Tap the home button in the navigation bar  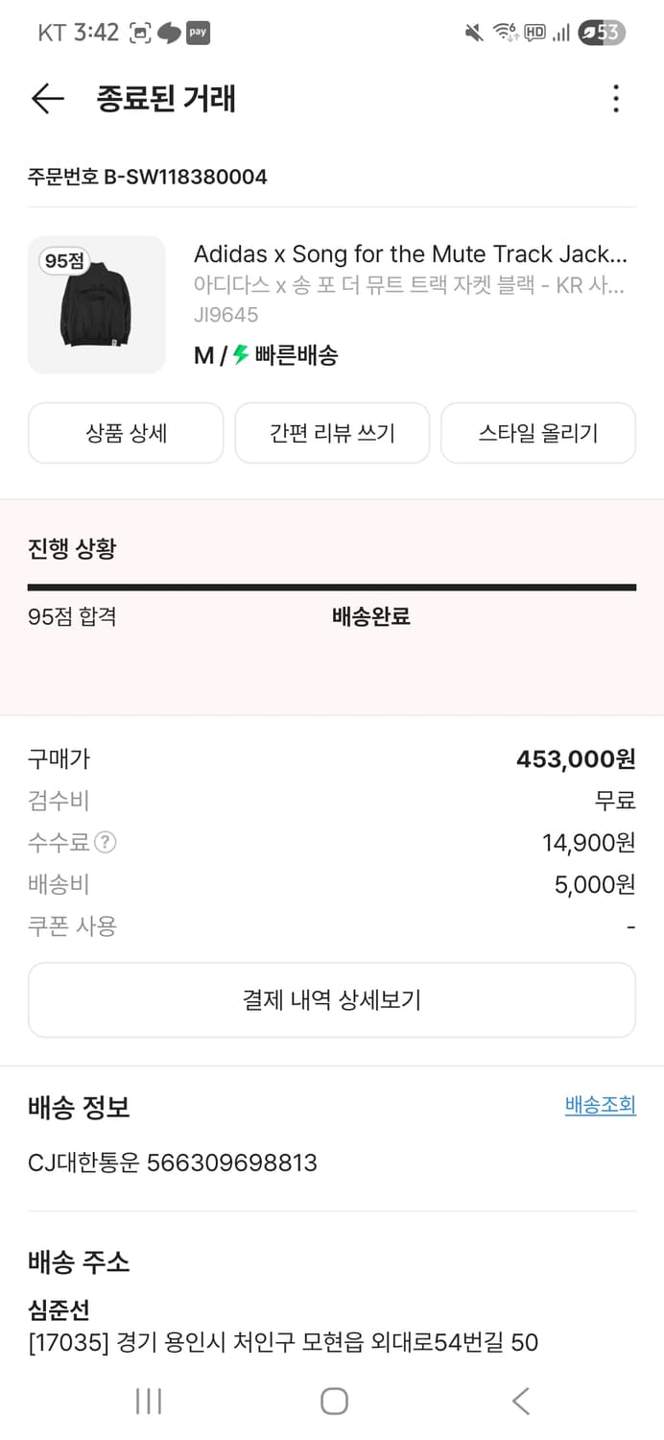pos(333,1401)
